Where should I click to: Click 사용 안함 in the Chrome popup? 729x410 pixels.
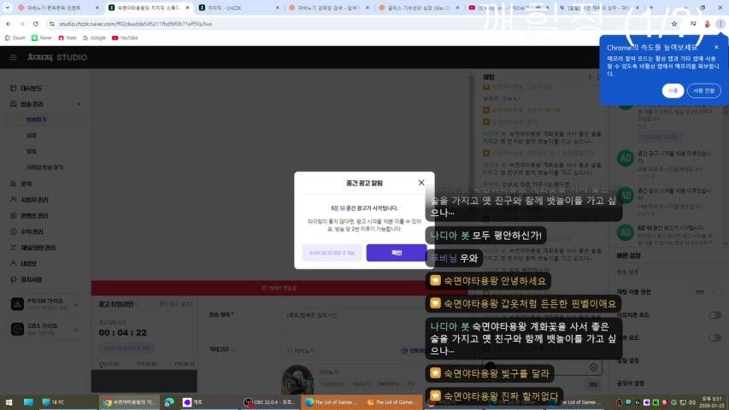703,91
